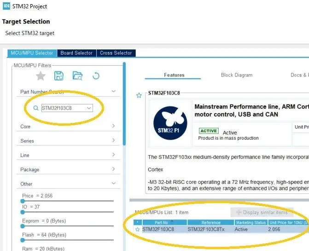
Task: Open the MCU/MPU Selector tab
Action: (x=32, y=53)
